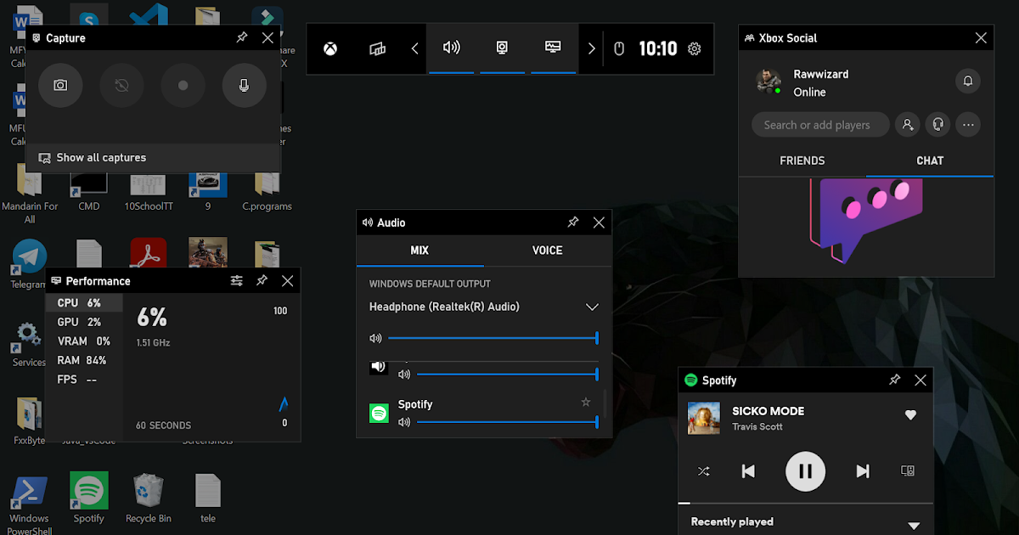Open Game Bar settings gear
This screenshot has height=535, width=1019.
pos(694,49)
